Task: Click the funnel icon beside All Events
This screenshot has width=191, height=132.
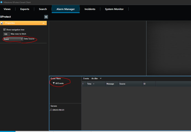Action: (54, 83)
